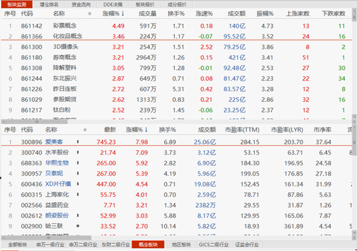Select the 申万一级行业 bottom tab
Screen dimensions: 357x251
tap(50, 245)
